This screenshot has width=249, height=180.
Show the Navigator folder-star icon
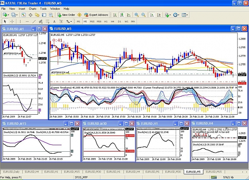(37, 15)
